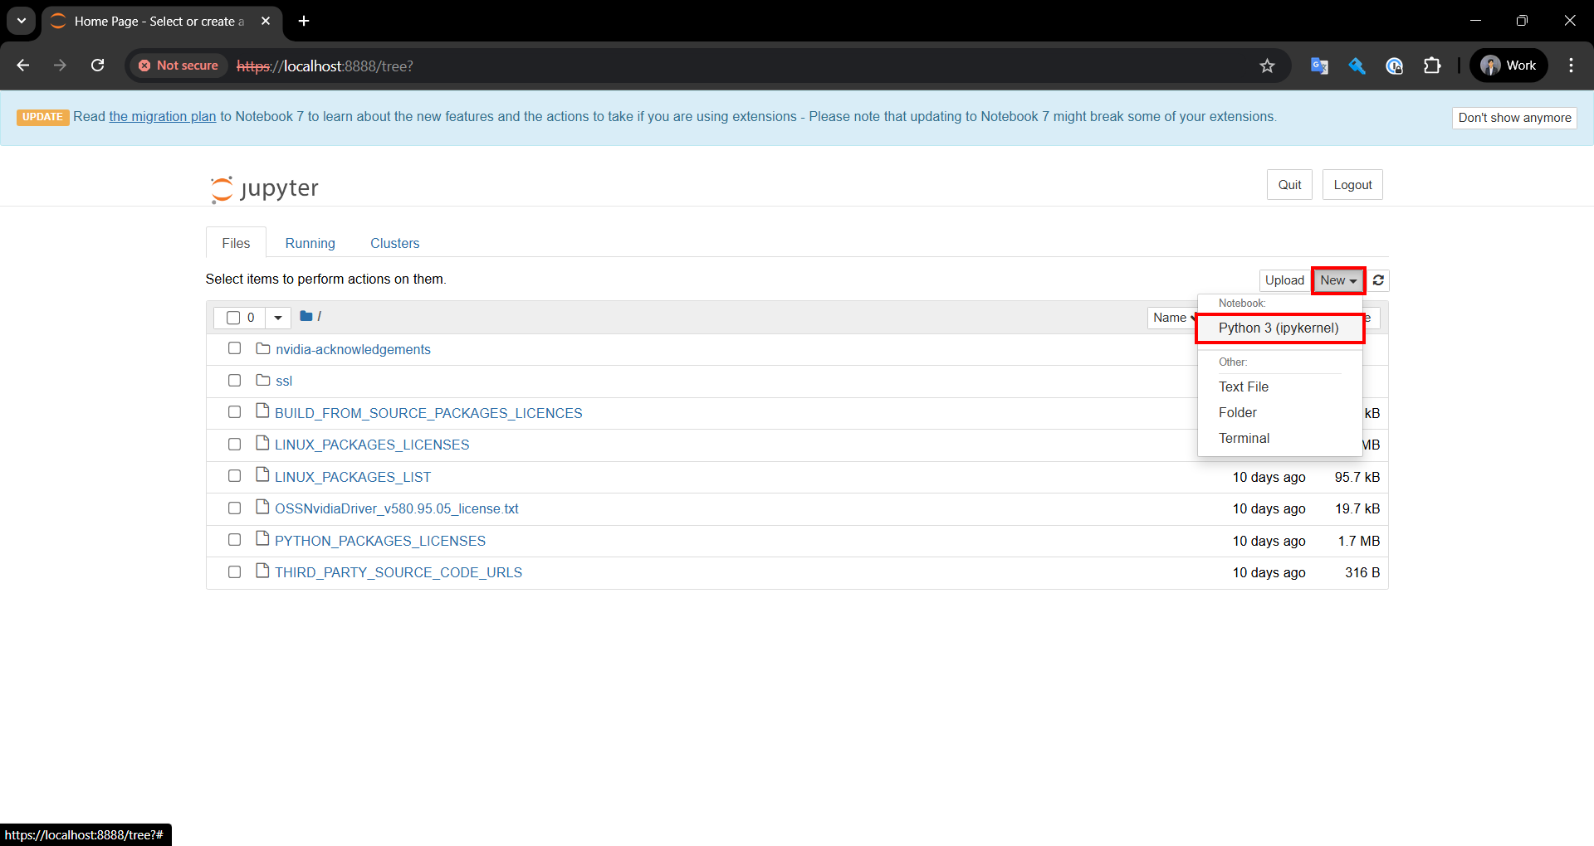Switch to the Running tab
Viewport: 1594px width, 846px height.
[x=310, y=243]
